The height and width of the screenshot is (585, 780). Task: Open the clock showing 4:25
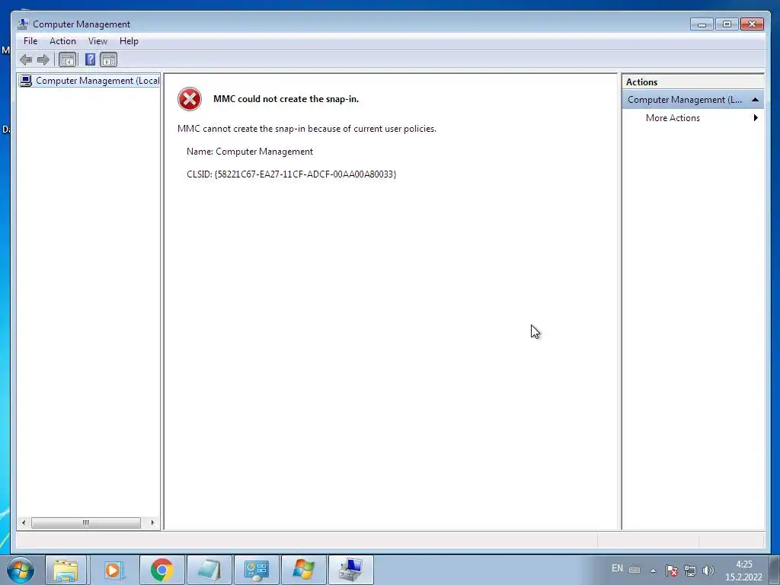pyautogui.click(x=743, y=571)
